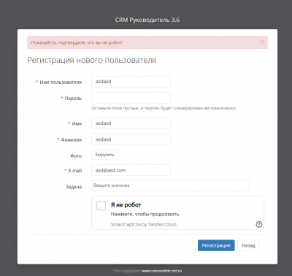Focus the E-mail field with asd@asd.com
The image size is (292, 276).
click(131, 170)
